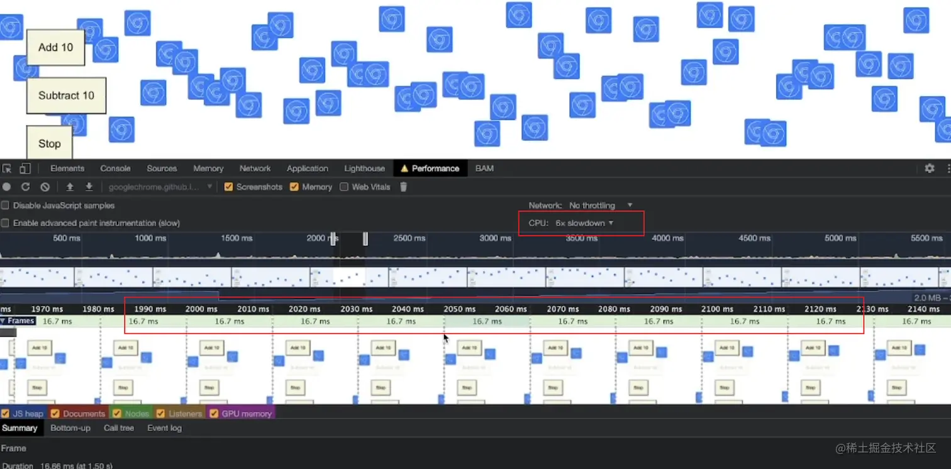Toggle the Screenshots checkbox

(229, 187)
